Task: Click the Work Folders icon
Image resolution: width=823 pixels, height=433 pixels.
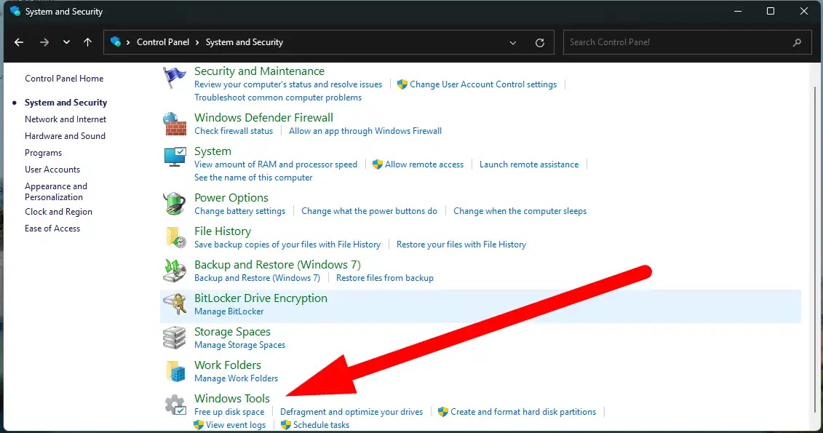Action: pos(175,371)
